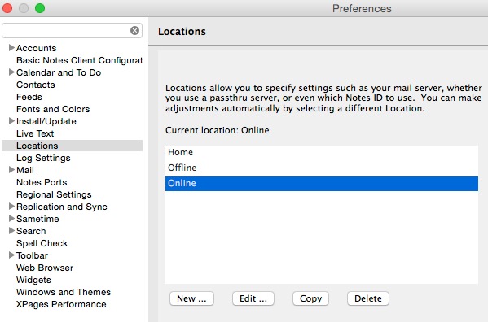Expand the Sametime node

tap(11, 218)
